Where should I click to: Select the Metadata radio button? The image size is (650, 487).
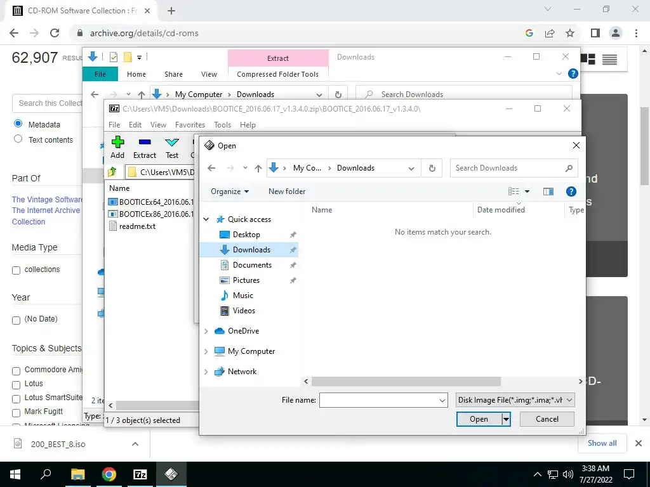[18, 124]
